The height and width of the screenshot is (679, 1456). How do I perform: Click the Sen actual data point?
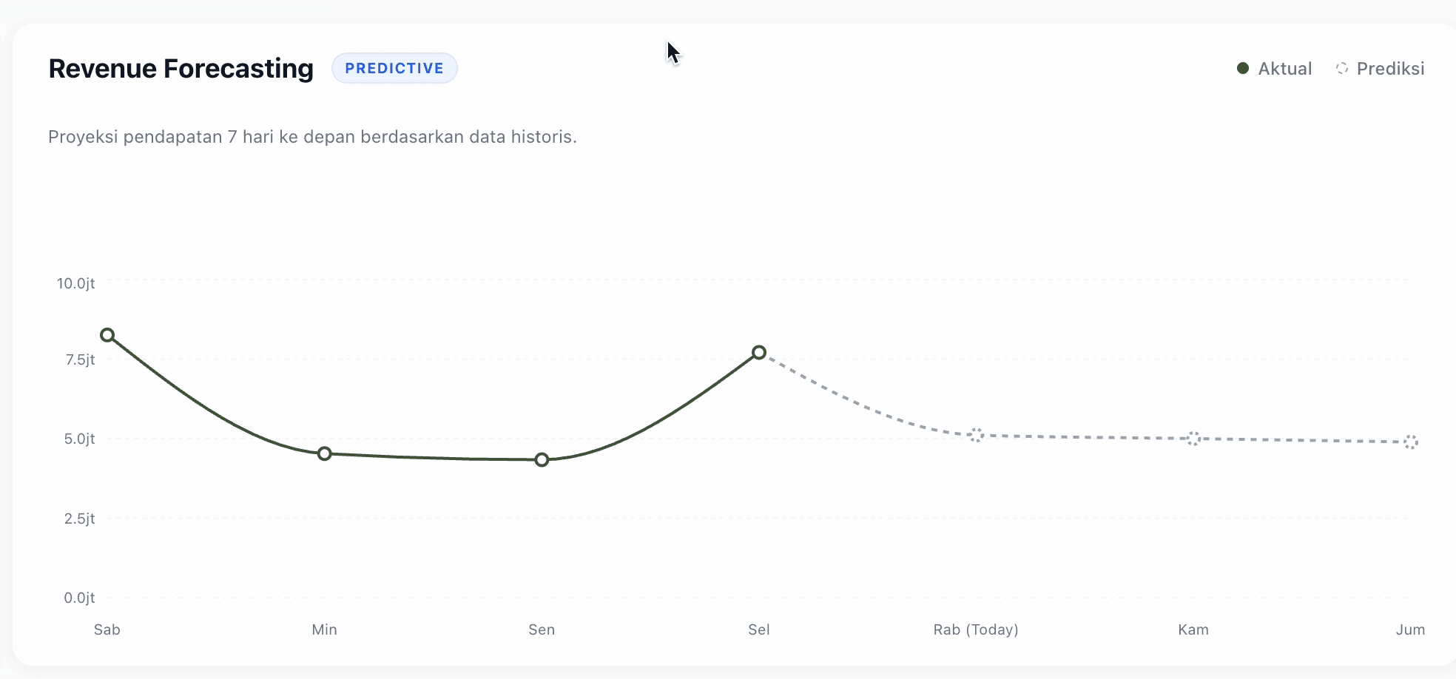point(542,460)
